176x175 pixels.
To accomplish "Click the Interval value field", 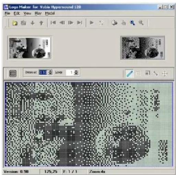I will 43,72.
